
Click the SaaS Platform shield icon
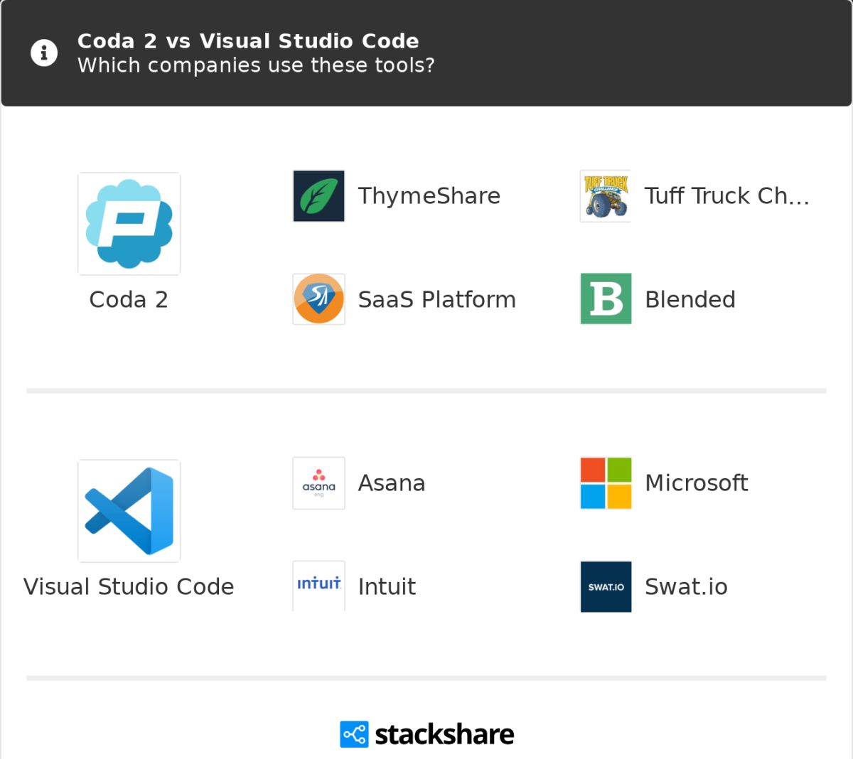(x=319, y=299)
